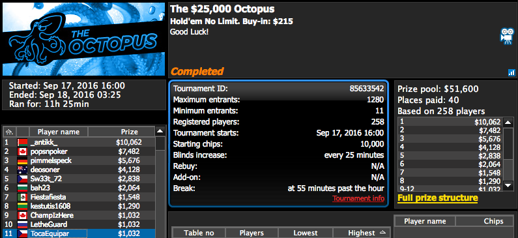Click the prize list scroll down arrow
This screenshot has width=518, height=238.
pyautogui.click(x=508, y=185)
